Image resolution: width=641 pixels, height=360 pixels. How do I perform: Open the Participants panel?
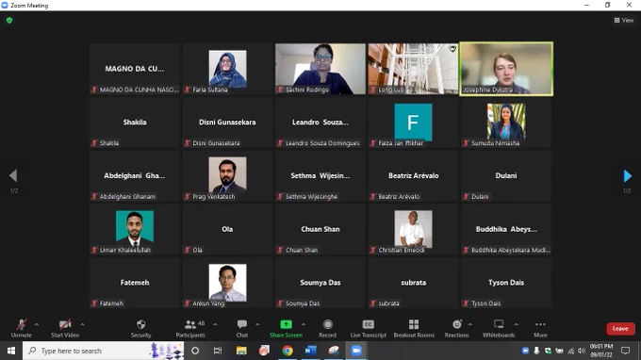(190, 328)
